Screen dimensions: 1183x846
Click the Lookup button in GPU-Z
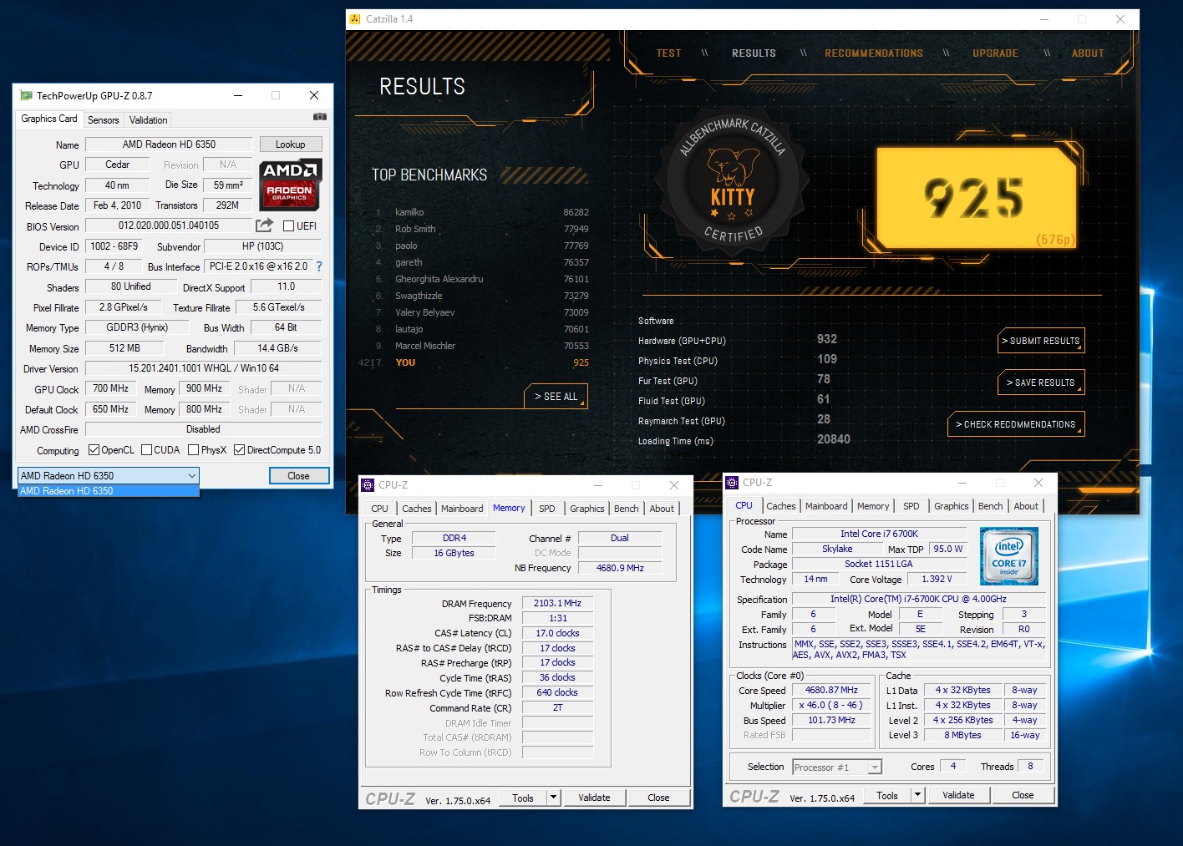(290, 144)
